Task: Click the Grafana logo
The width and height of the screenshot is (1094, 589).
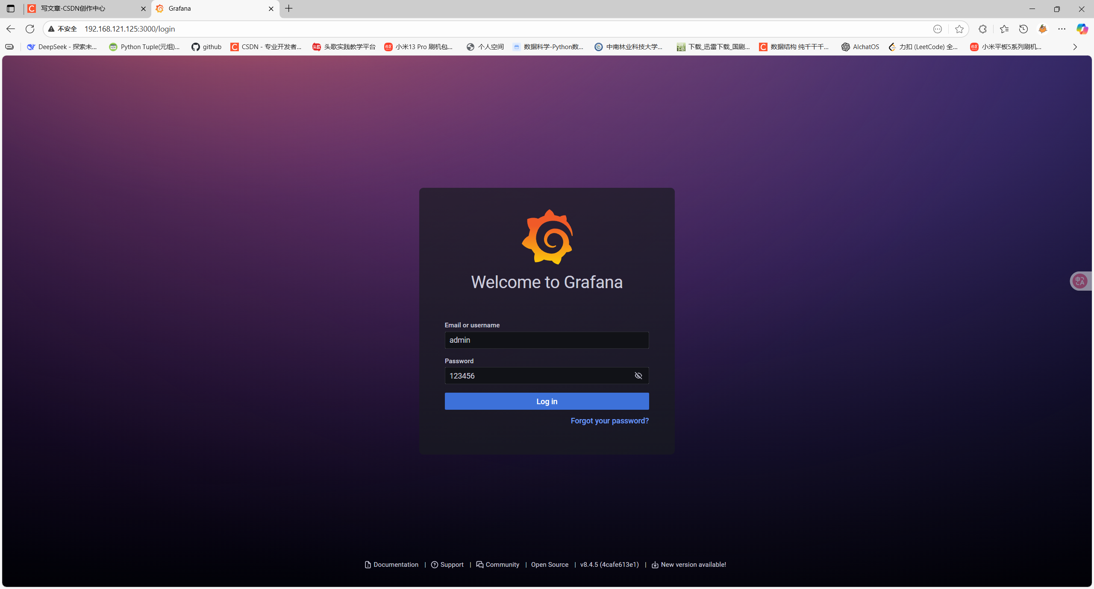Action: pyautogui.click(x=547, y=237)
